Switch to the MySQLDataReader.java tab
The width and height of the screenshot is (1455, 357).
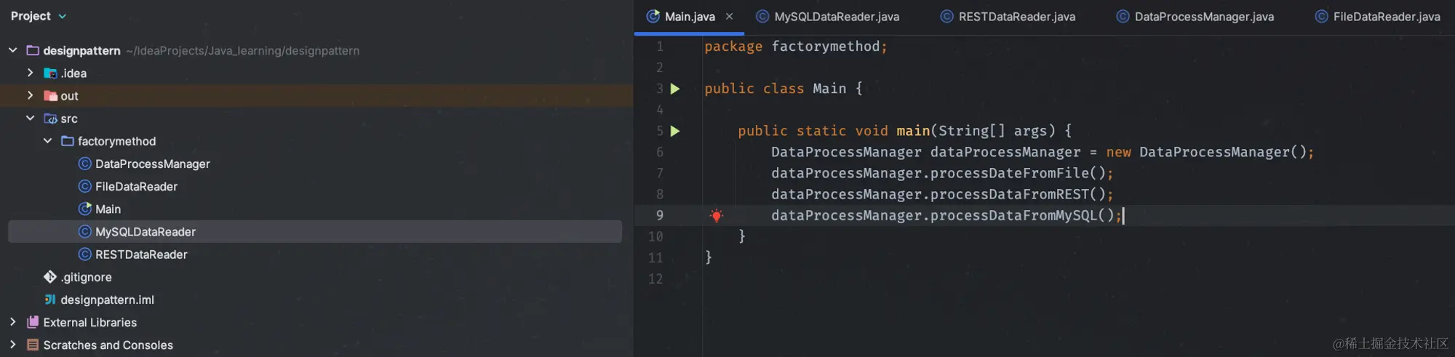837,16
